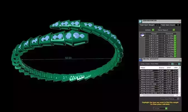188x112 pixels.
Task: Select the round diamond gem thumbnail
Action: coord(142,35)
